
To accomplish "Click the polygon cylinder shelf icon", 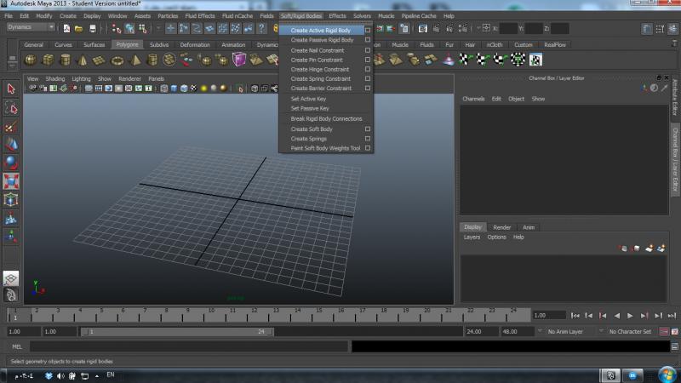I will coord(65,60).
